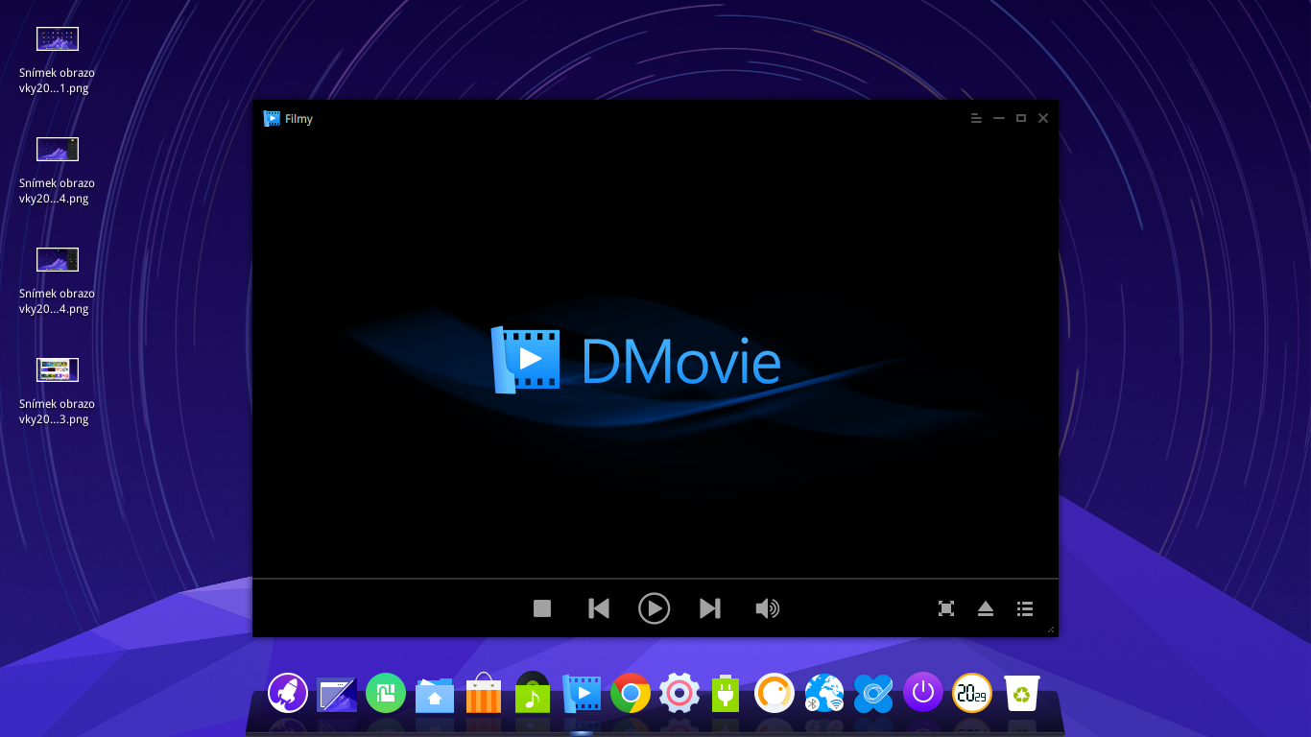Select the first screenshot file ending 1.png

click(58, 59)
